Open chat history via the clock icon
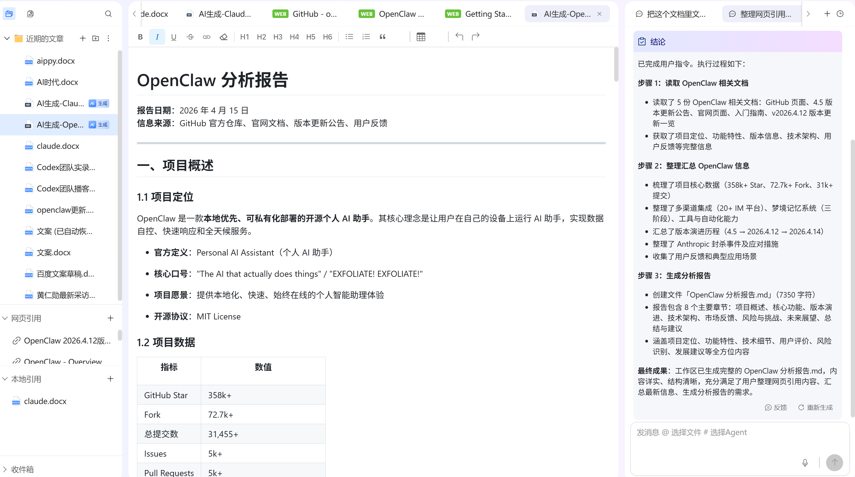Viewport: 855px width, 477px height. [840, 14]
